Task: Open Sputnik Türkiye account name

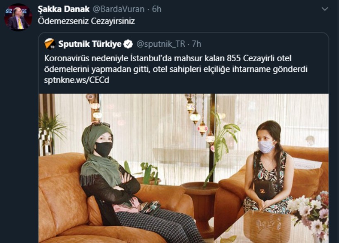Action: (90, 44)
